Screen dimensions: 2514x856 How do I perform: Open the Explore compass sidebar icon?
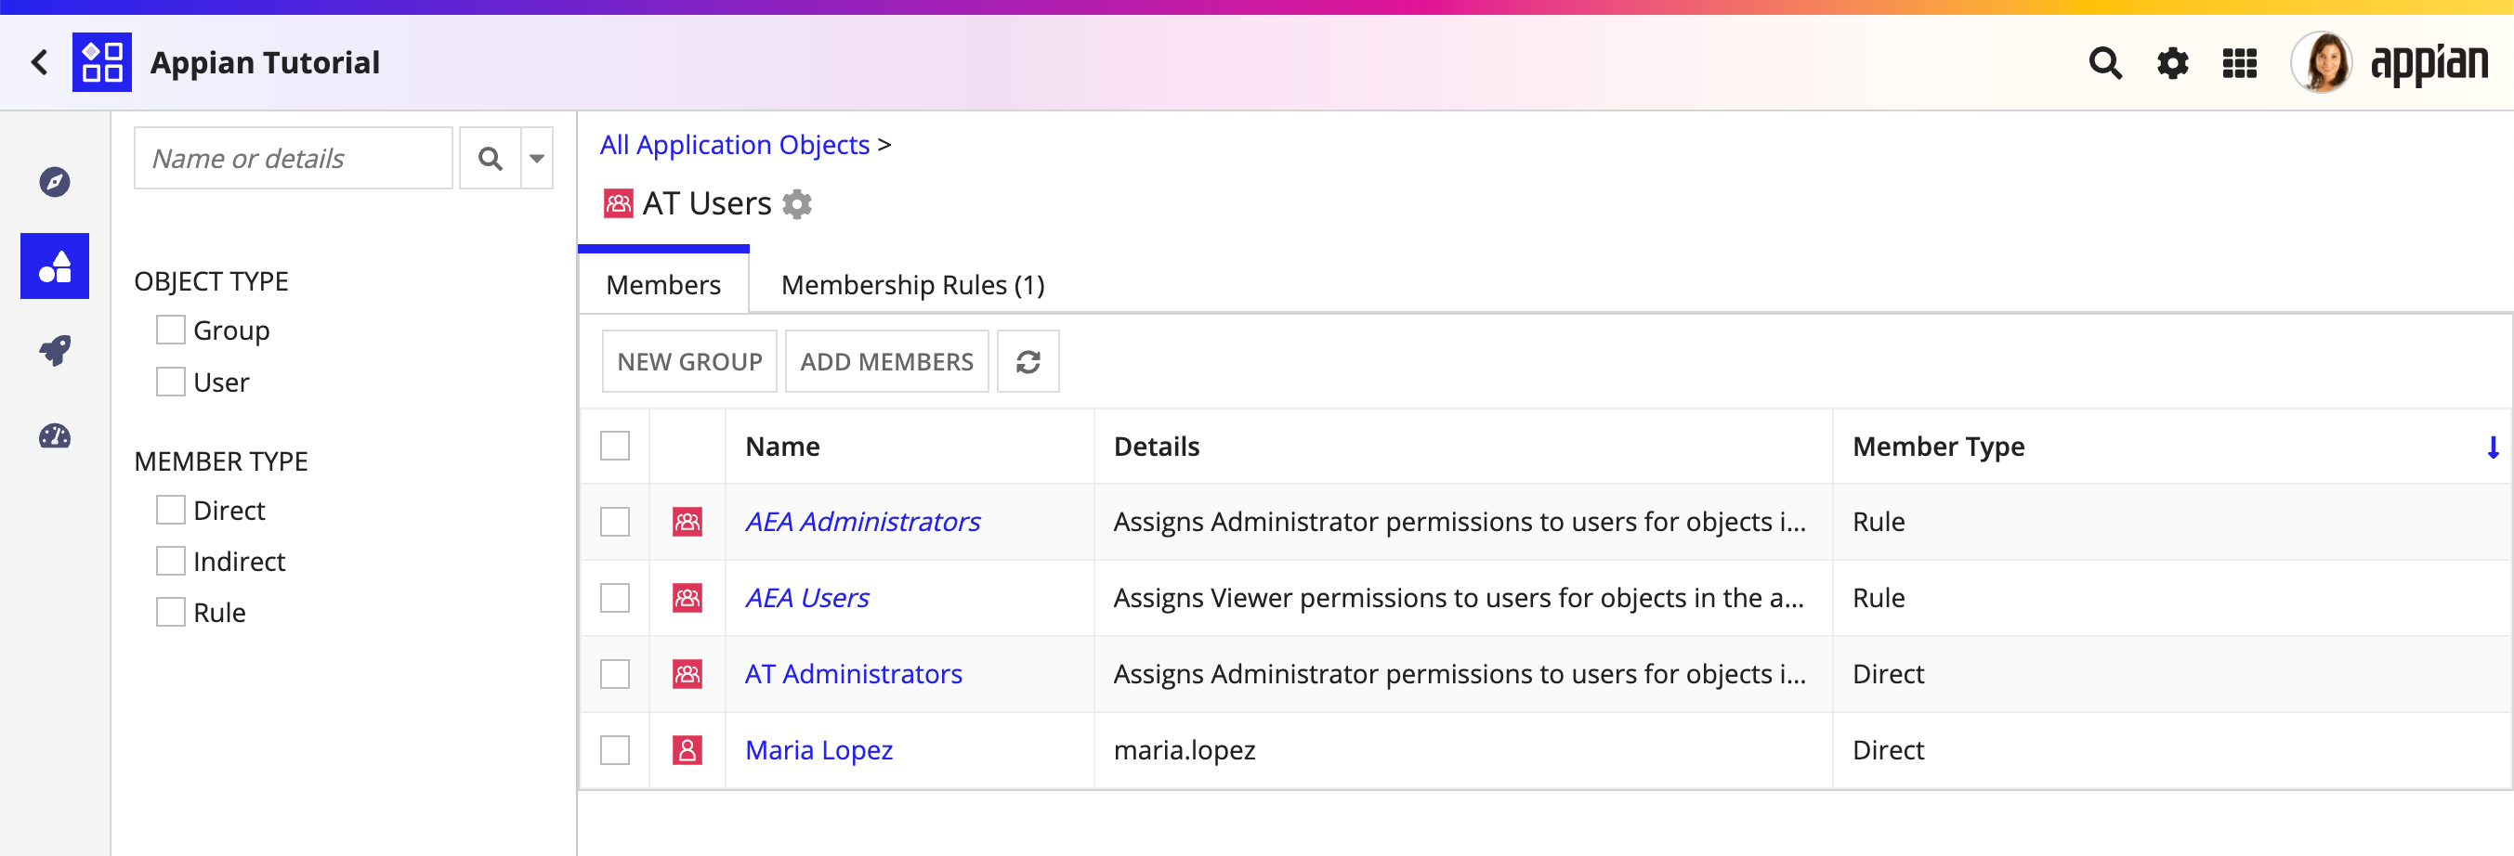[x=55, y=181]
